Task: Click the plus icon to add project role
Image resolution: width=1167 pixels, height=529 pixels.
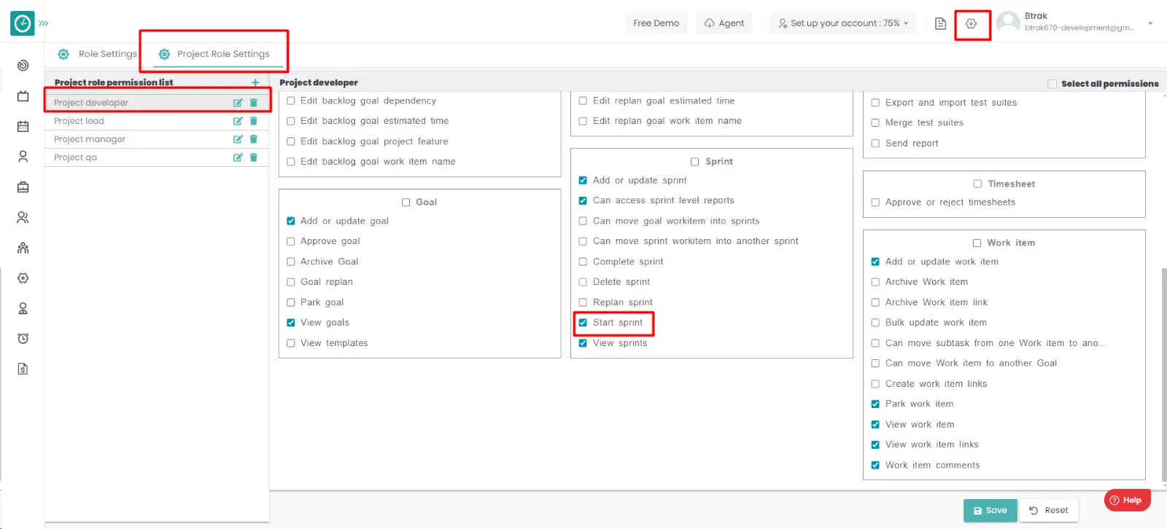Action: [x=255, y=83]
